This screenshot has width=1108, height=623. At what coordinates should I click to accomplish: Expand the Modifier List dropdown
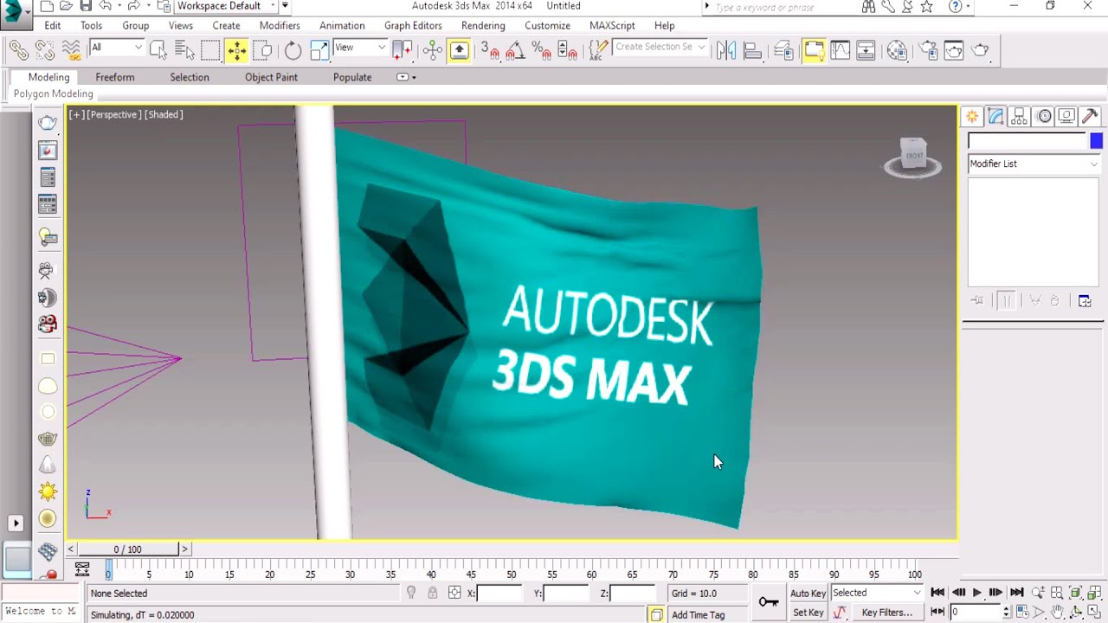click(1034, 164)
